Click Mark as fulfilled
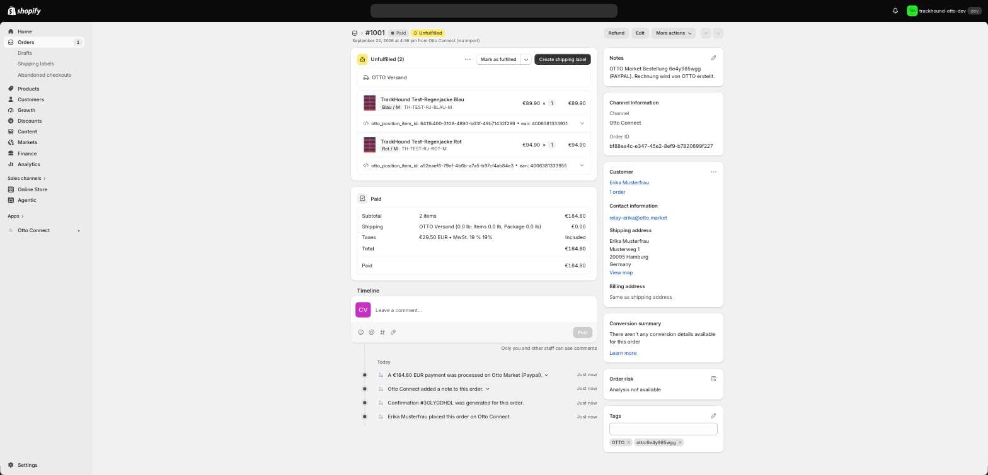 coord(498,59)
